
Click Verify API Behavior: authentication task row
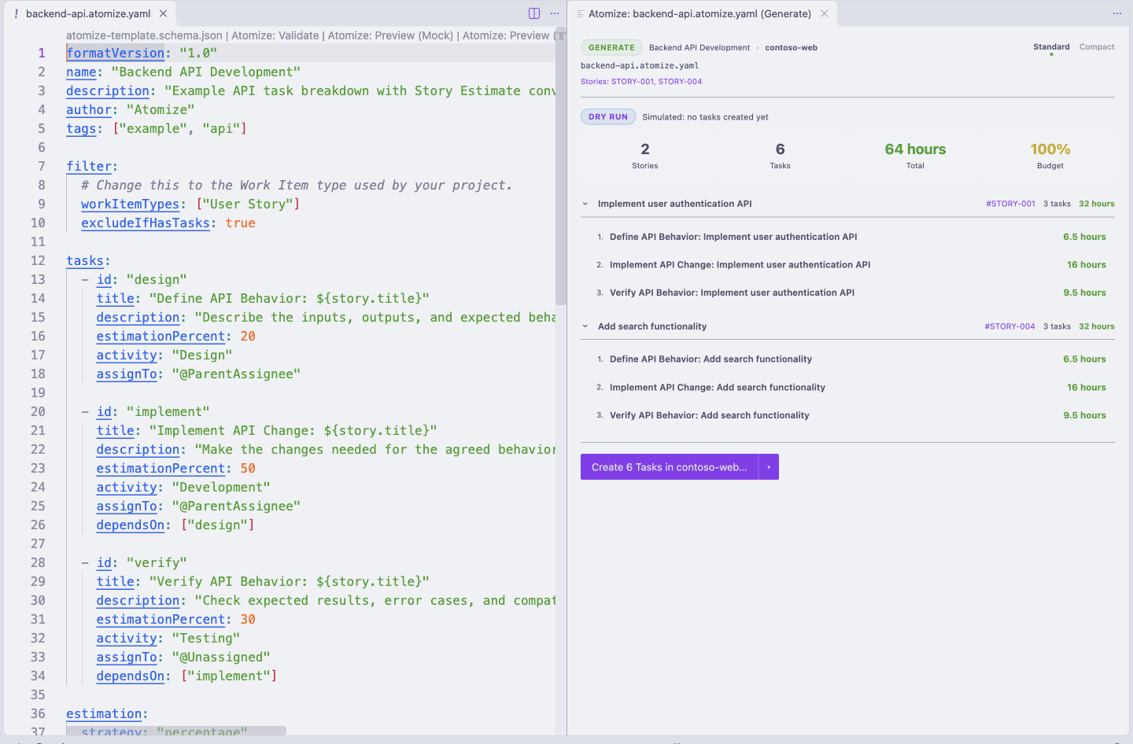tap(847, 293)
